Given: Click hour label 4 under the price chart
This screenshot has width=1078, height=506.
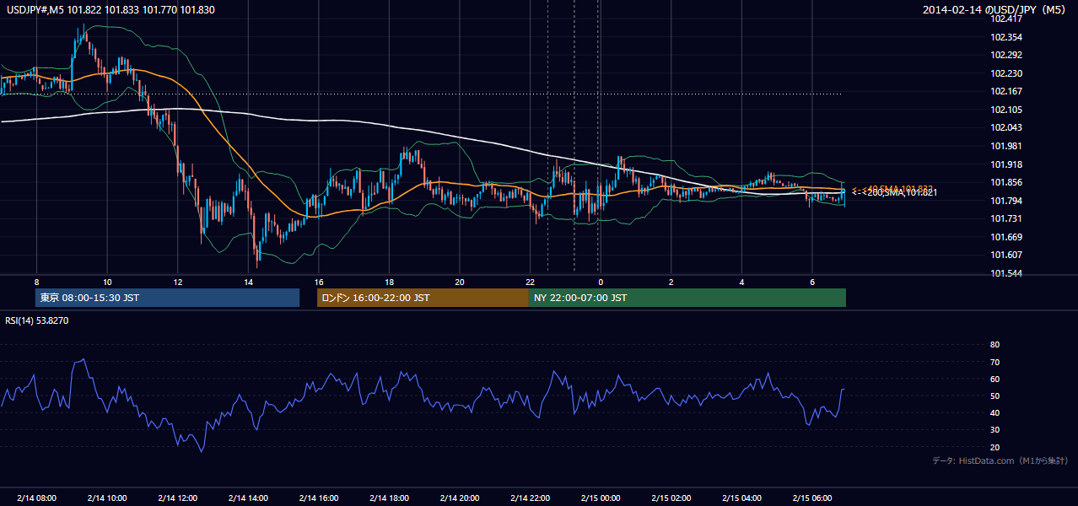Looking at the screenshot, I should point(741,282).
